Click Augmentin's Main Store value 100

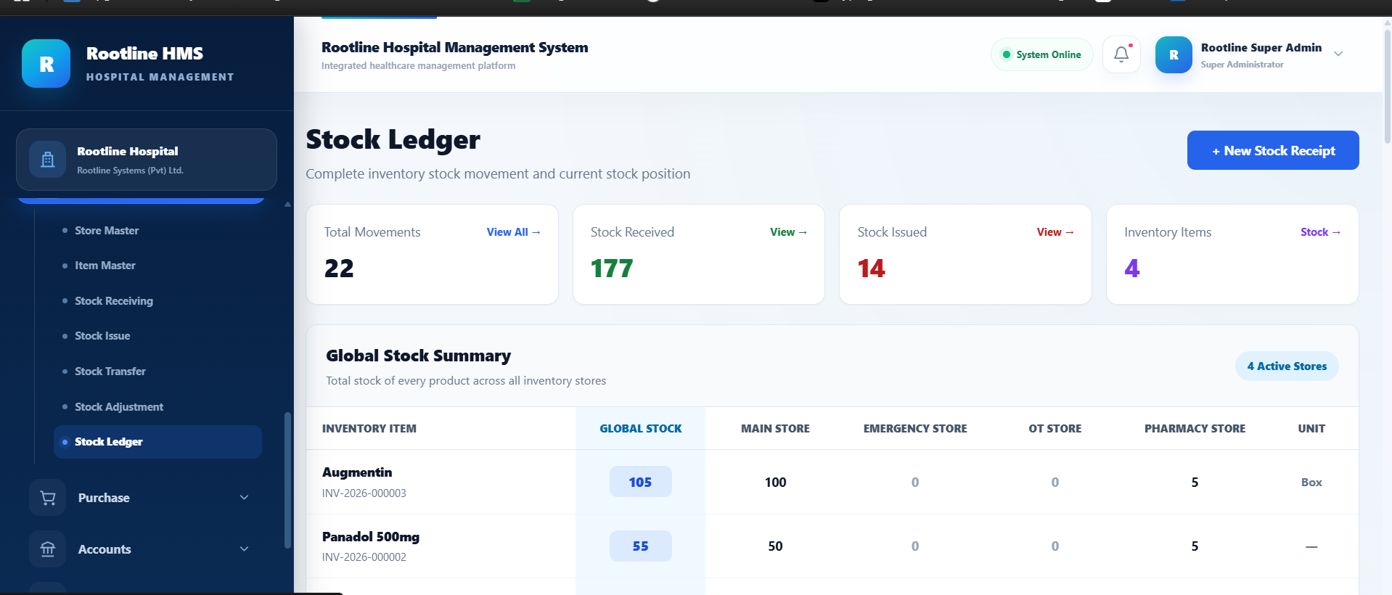point(775,483)
